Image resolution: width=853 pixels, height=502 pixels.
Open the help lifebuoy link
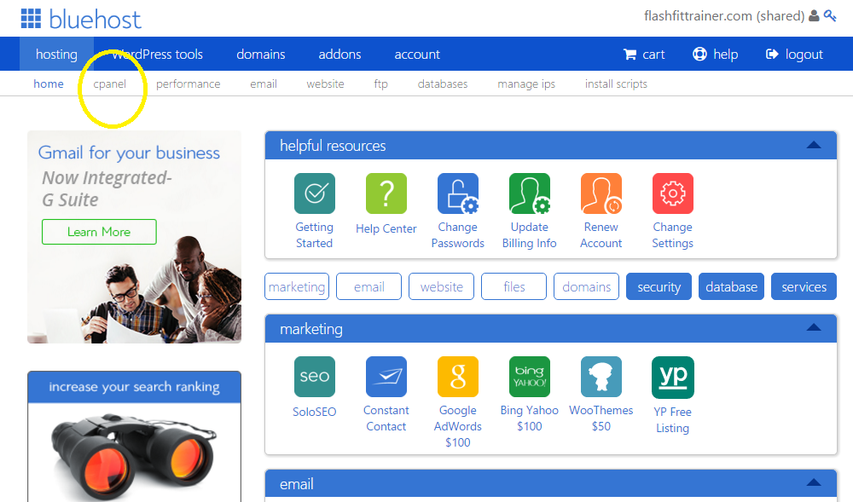716,55
